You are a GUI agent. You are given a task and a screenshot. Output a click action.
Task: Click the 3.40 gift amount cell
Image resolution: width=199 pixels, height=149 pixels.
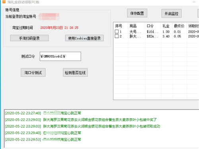click(166, 36)
